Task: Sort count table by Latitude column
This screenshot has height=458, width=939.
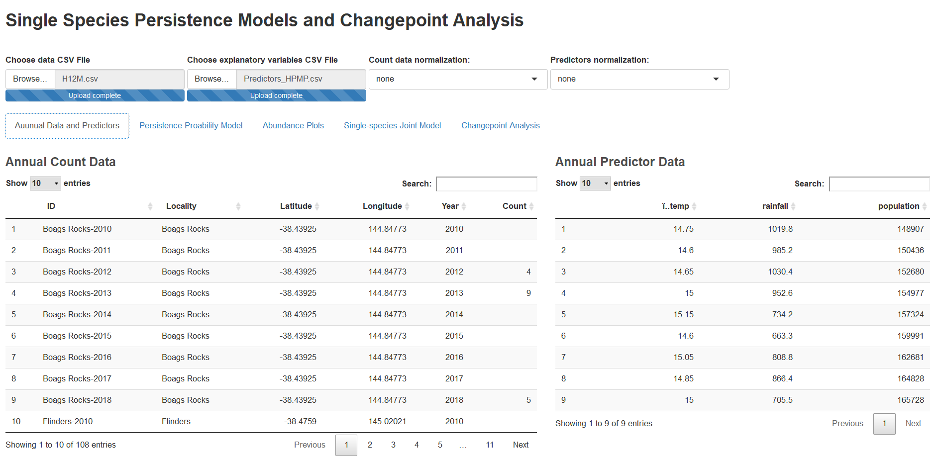Action: coord(284,206)
